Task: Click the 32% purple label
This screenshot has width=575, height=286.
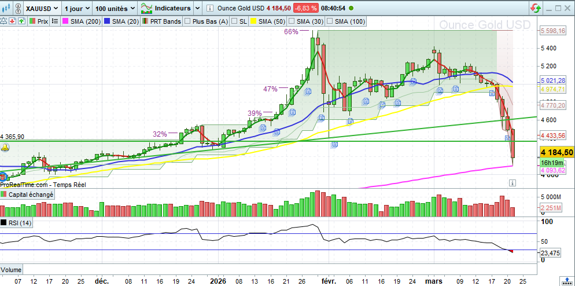Action: pyautogui.click(x=160, y=134)
